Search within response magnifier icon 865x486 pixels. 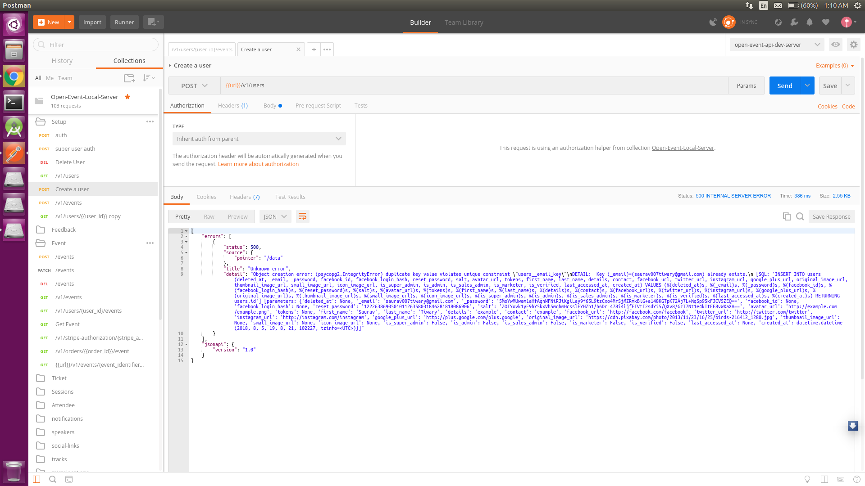click(800, 216)
